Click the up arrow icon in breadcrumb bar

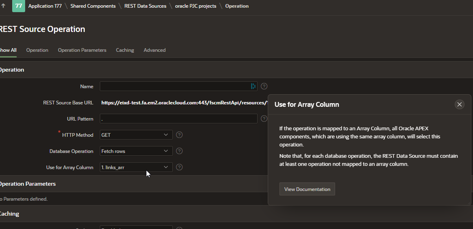pos(4,6)
